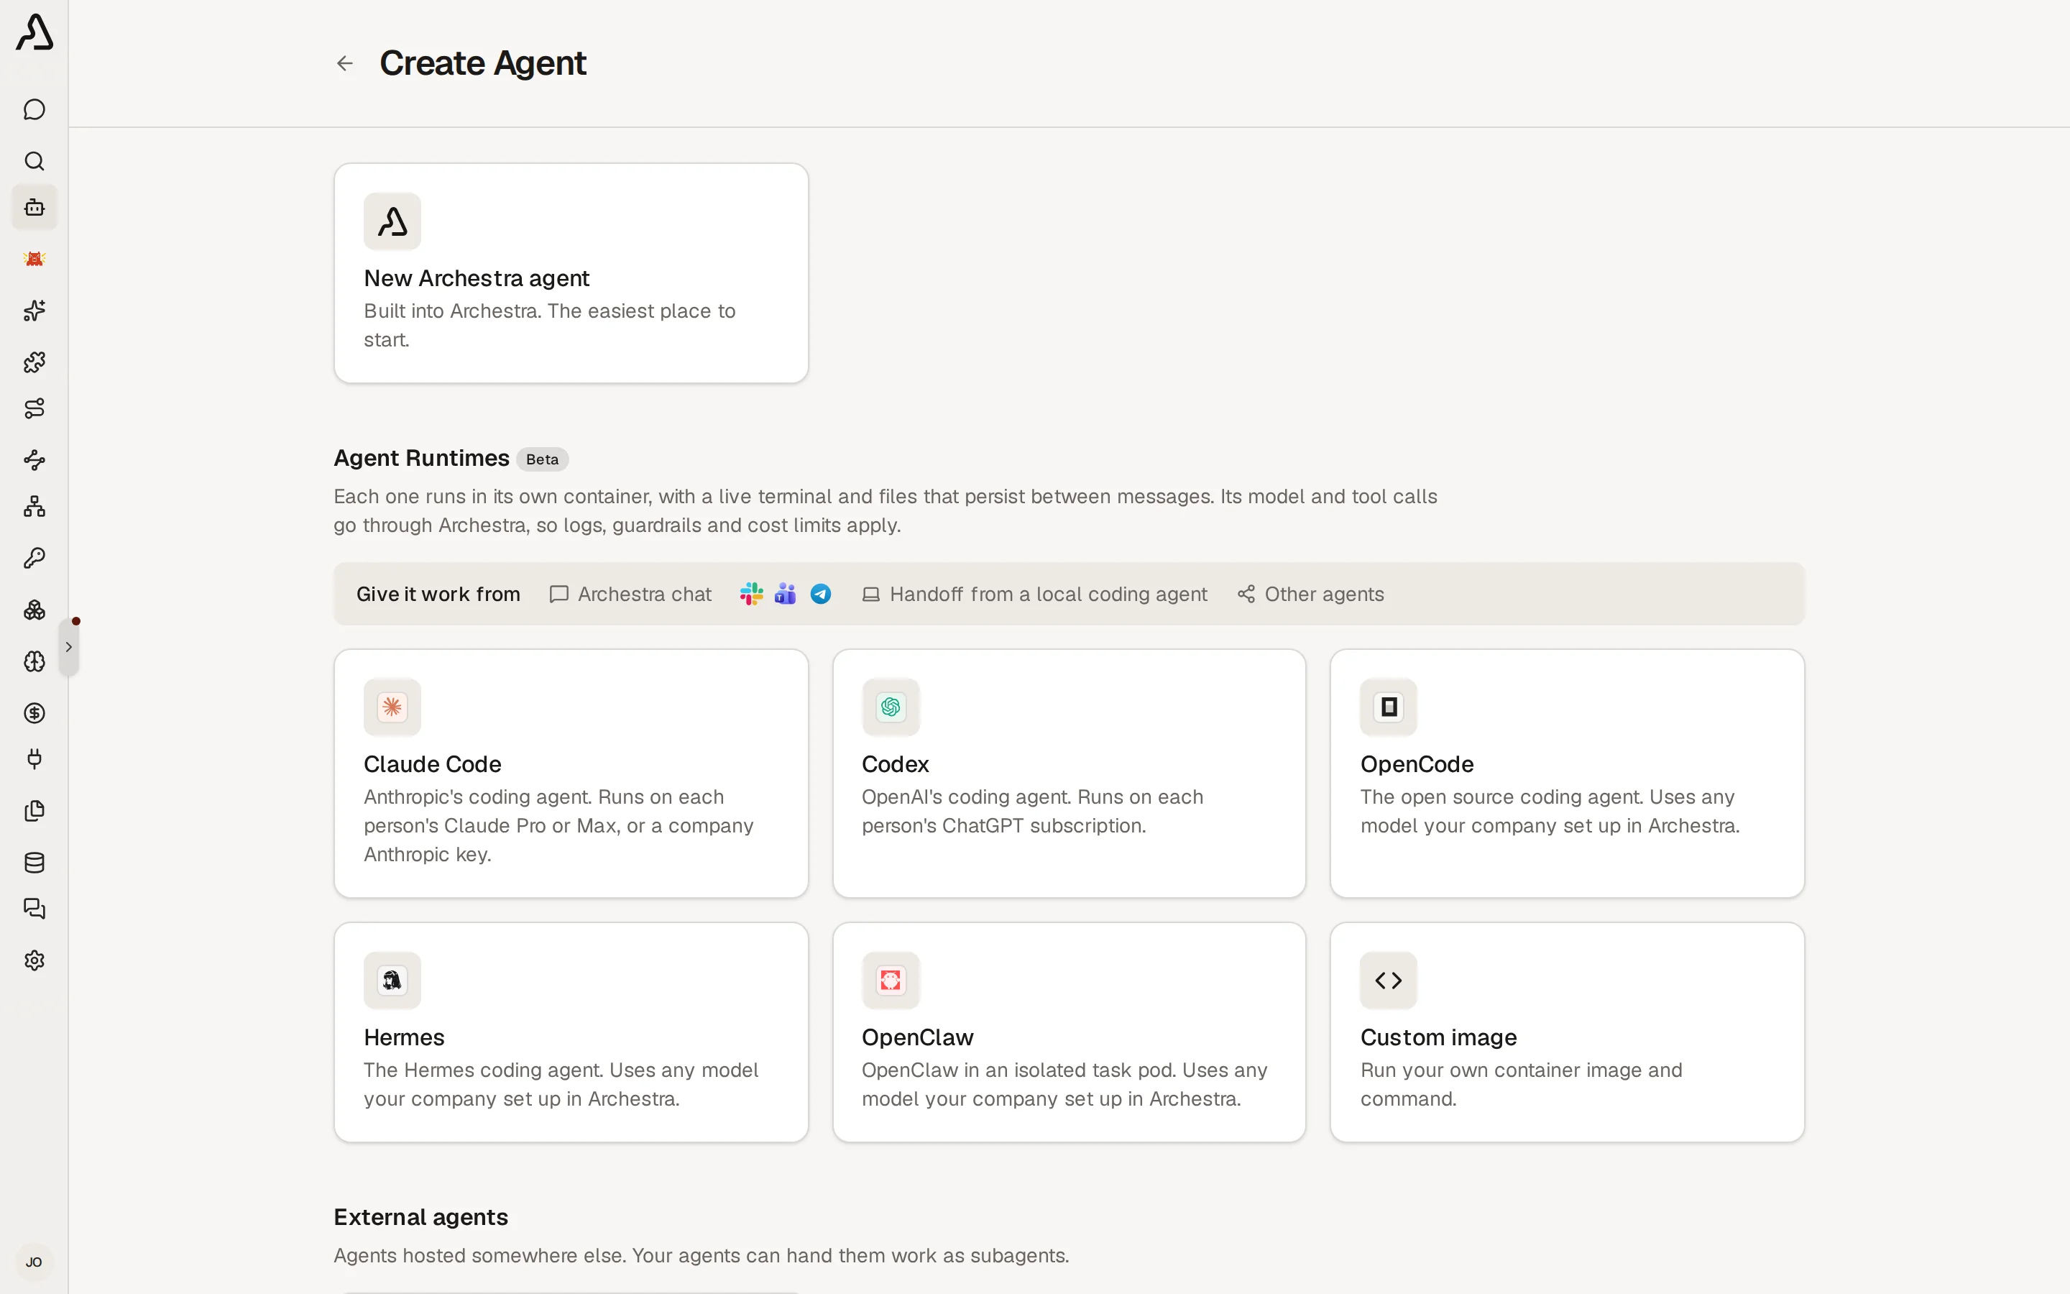
Task: Select the robot agents sidebar icon
Action: pos(34,207)
